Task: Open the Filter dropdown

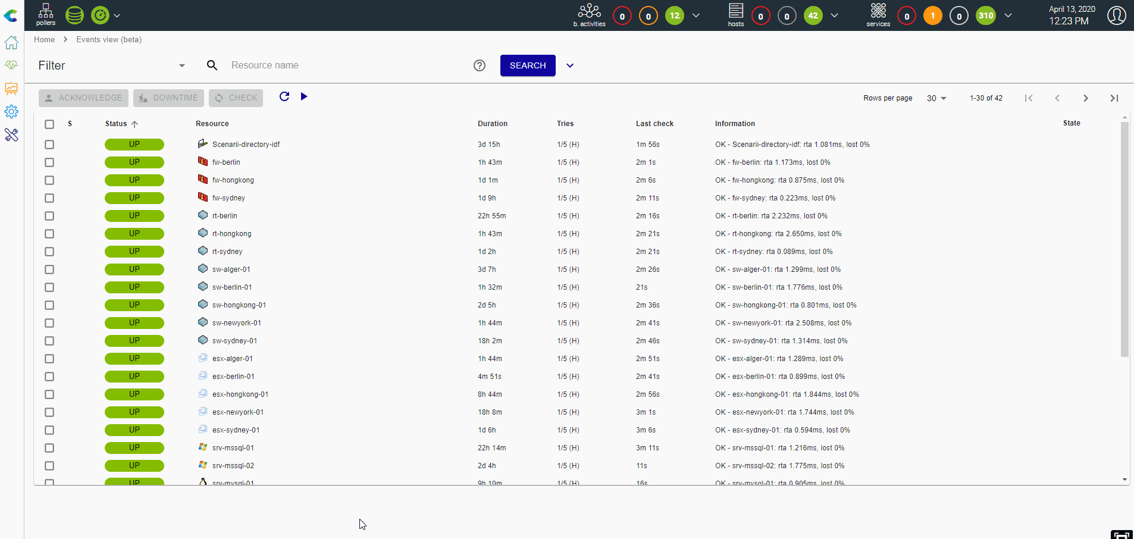Action: (112, 65)
